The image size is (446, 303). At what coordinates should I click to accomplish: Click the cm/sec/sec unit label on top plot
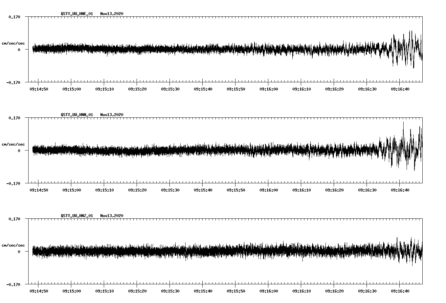pyautogui.click(x=13, y=43)
